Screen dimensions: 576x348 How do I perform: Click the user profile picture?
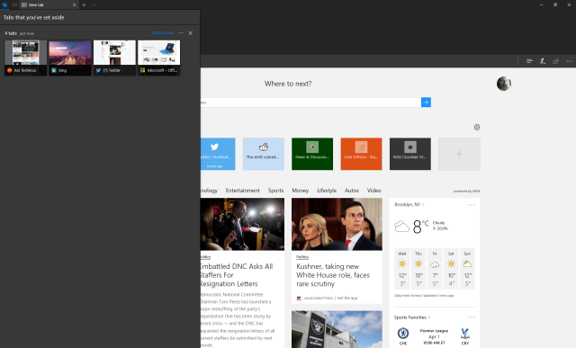pos(504,84)
